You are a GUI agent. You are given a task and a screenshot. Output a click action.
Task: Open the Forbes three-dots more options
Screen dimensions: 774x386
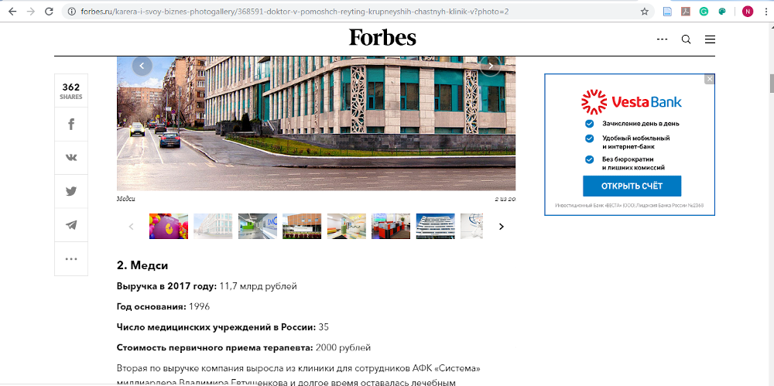pos(662,39)
